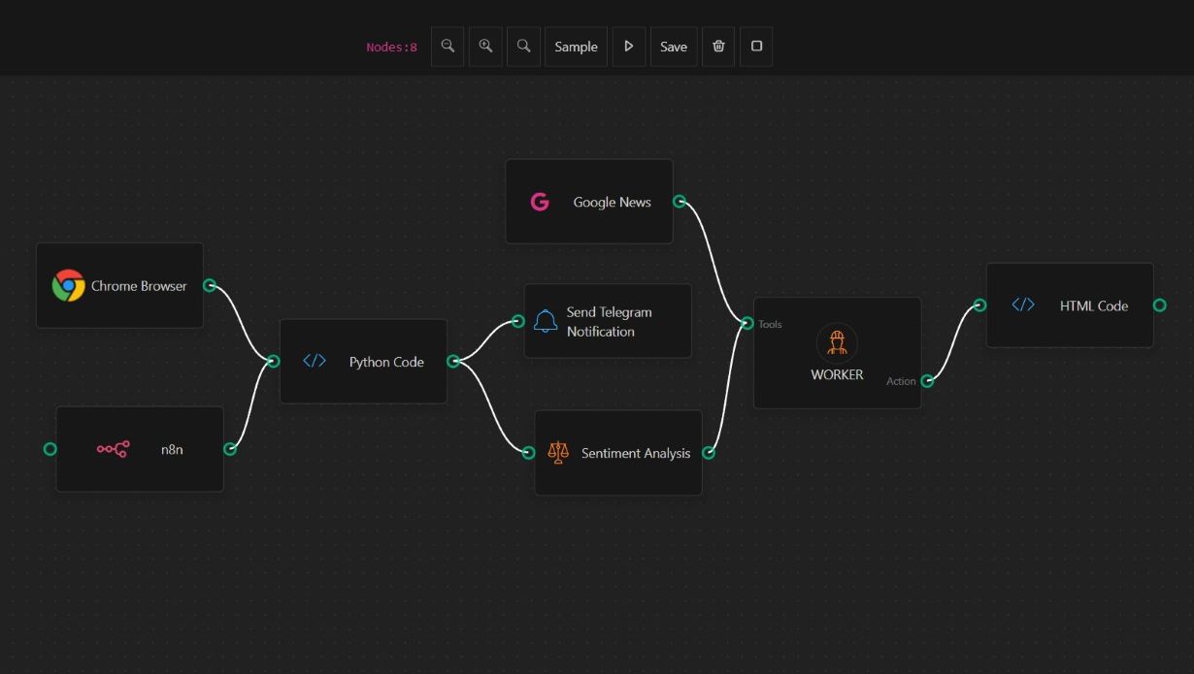1194x674 pixels.
Task: Click the n8n node output port
Action: 230,449
